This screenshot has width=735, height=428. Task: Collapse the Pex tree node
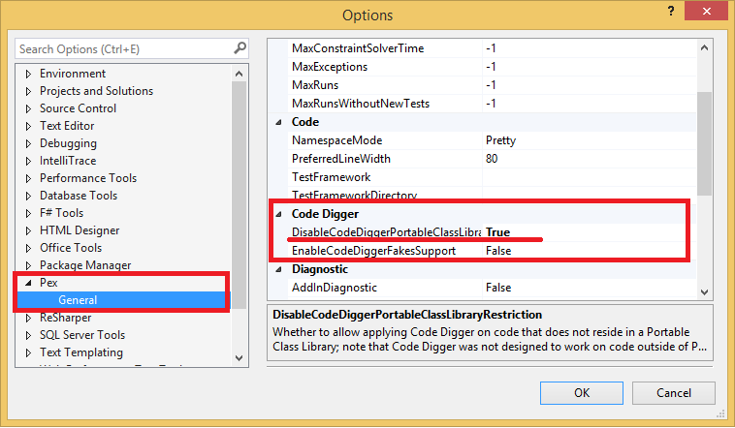28,284
